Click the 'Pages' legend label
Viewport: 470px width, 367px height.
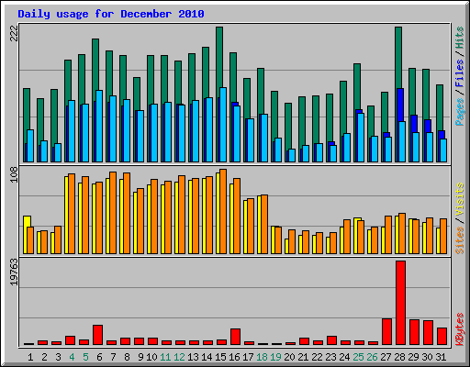pyautogui.click(x=459, y=112)
